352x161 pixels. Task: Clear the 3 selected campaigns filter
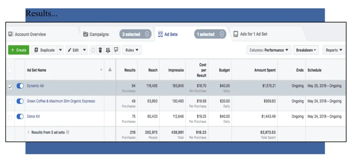pos(147,34)
